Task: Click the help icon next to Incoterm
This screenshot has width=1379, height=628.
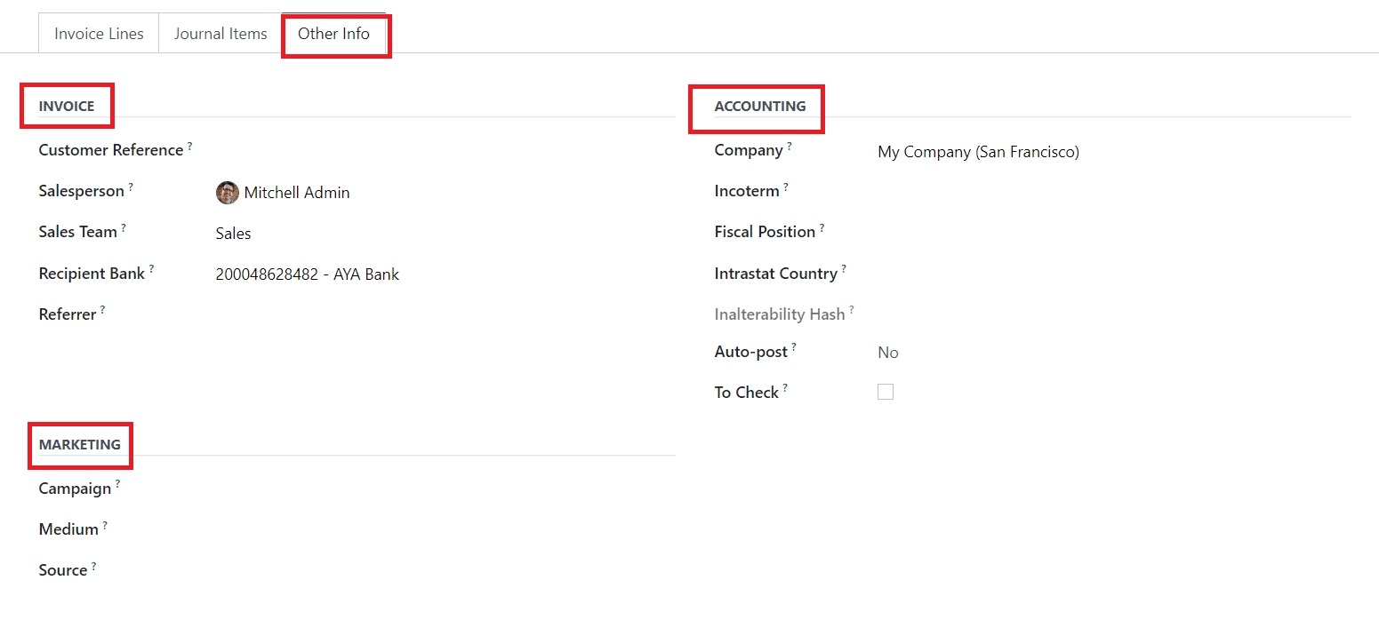Action: point(786,186)
